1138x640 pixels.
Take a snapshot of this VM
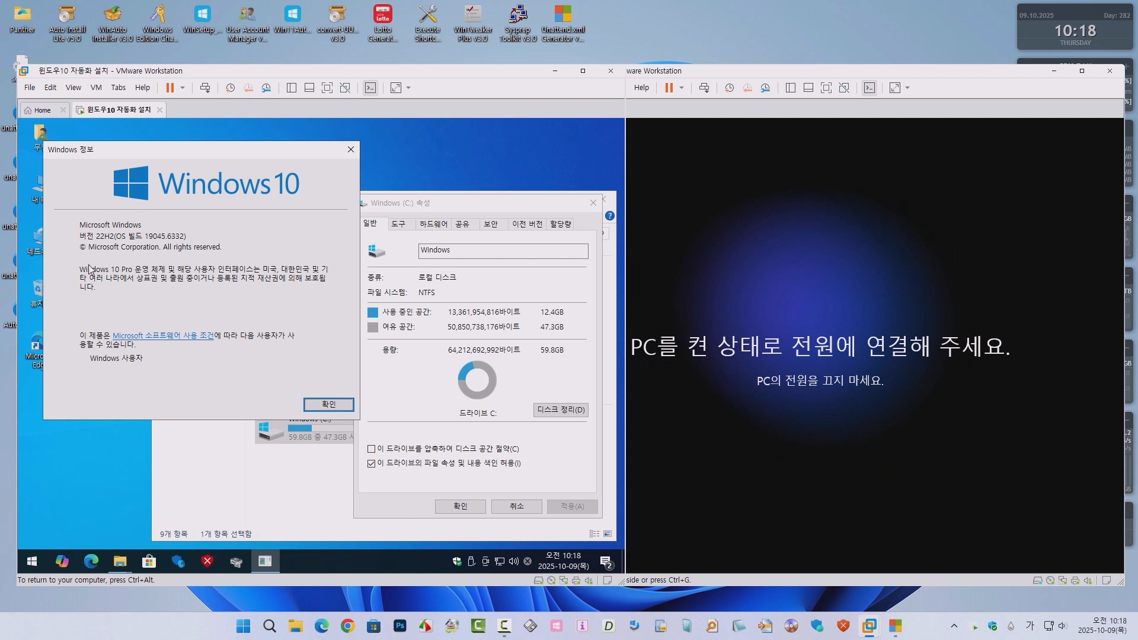[230, 88]
